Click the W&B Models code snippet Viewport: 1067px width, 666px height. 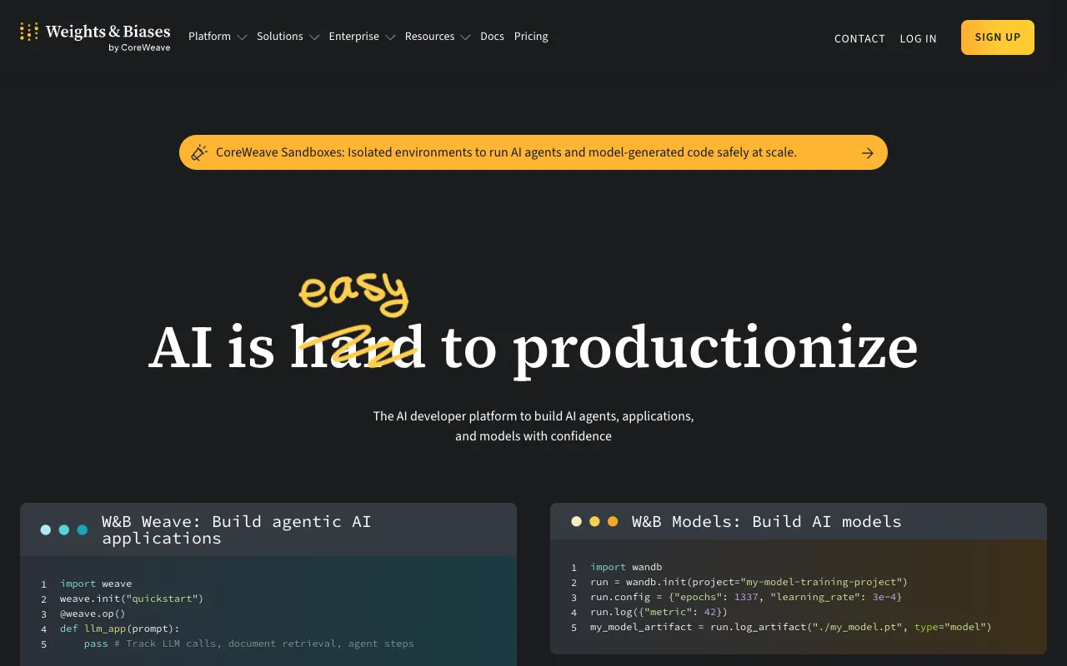tap(790, 597)
